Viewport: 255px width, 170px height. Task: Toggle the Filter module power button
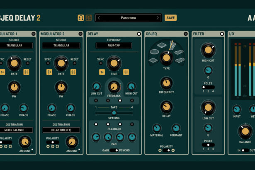[222, 34]
